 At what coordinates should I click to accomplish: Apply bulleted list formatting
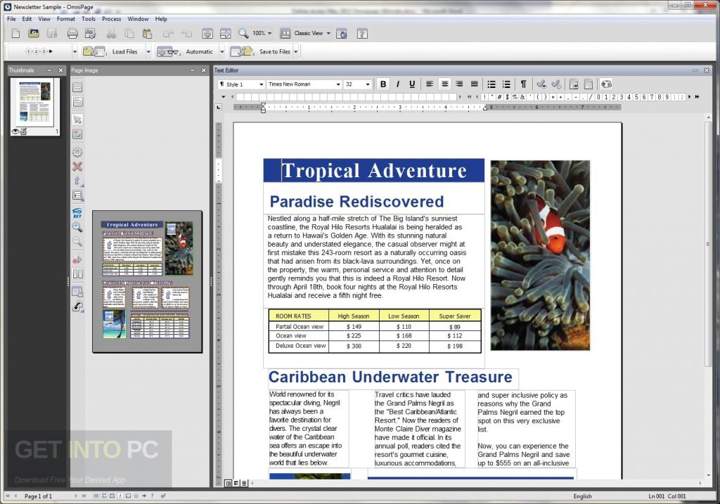[x=491, y=84]
